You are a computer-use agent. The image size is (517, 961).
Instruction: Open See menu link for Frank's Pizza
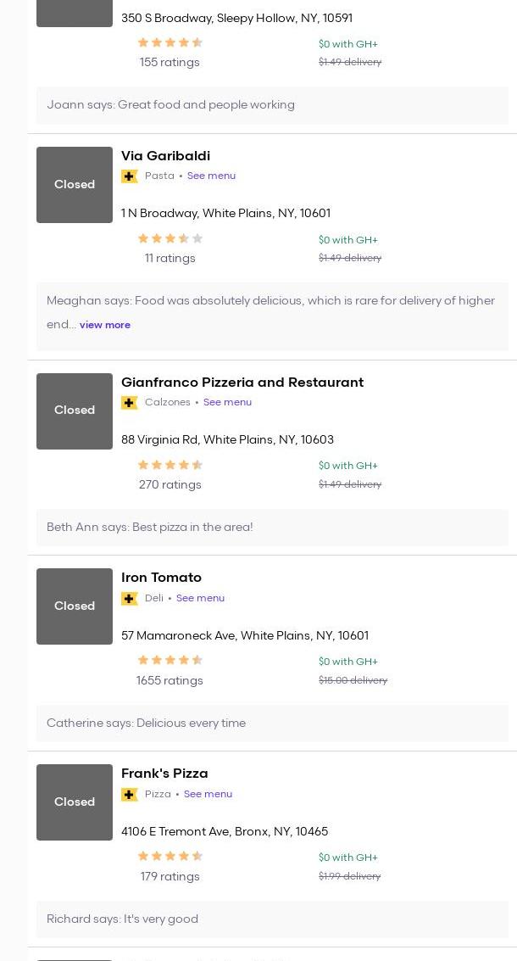click(208, 795)
